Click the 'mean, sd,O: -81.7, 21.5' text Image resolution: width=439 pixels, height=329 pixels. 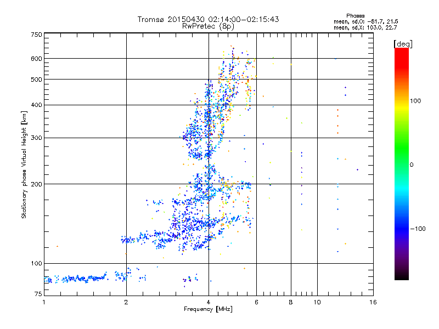(x=365, y=21)
